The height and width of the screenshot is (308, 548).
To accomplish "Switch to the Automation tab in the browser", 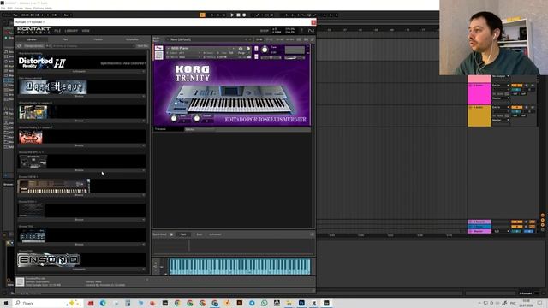I will (132, 39).
